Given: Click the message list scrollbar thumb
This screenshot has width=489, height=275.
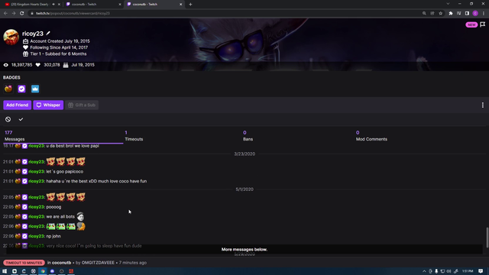Looking at the screenshot, I should tap(487, 238).
